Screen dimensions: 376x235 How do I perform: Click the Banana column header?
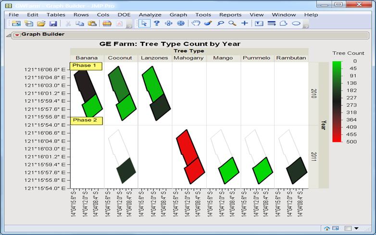point(87,58)
